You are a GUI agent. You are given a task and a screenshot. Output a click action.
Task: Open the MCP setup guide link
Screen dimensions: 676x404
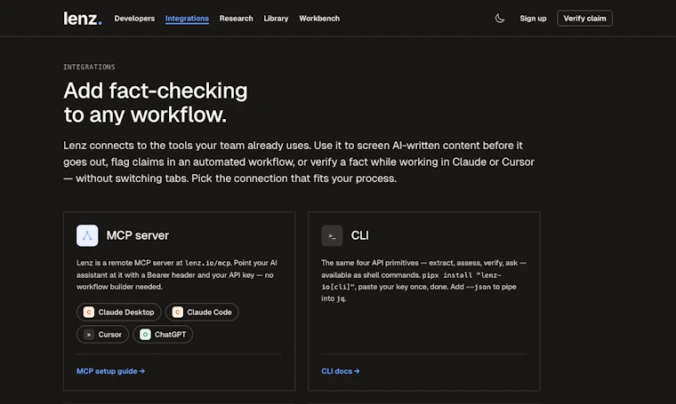(x=111, y=371)
